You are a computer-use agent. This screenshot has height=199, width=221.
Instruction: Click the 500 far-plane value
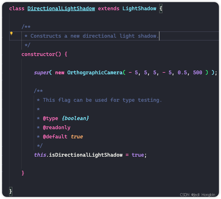pyautogui.click(x=198, y=73)
